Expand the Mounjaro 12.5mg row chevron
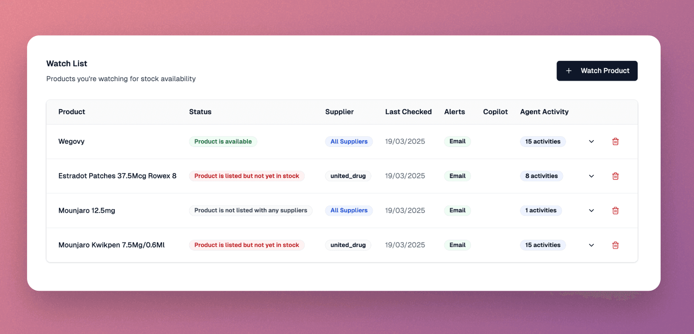Image resolution: width=694 pixels, height=334 pixels. (x=592, y=210)
